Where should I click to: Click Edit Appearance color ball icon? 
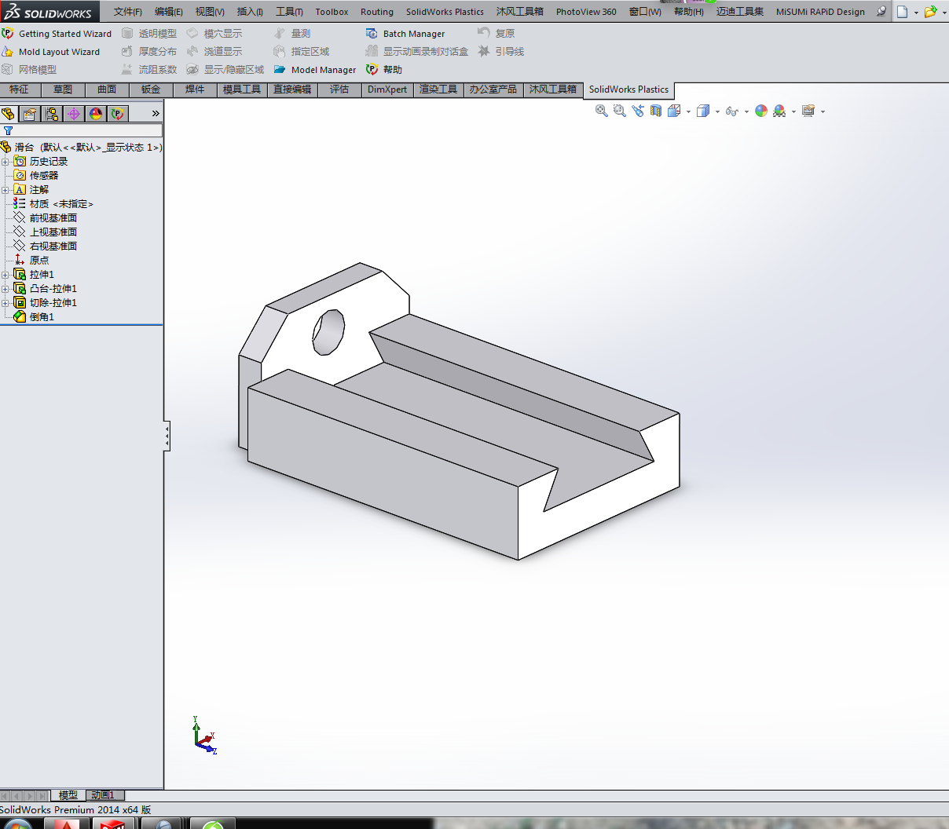[x=761, y=111]
